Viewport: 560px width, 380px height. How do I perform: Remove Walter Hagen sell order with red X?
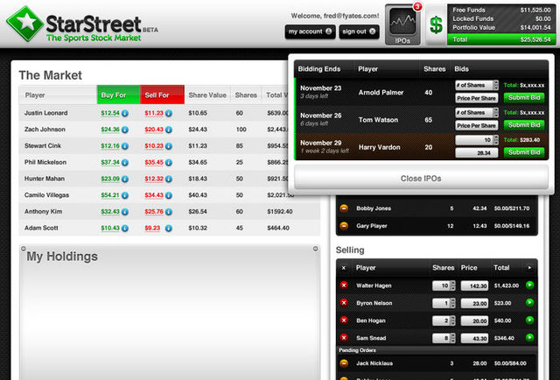(x=344, y=285)
